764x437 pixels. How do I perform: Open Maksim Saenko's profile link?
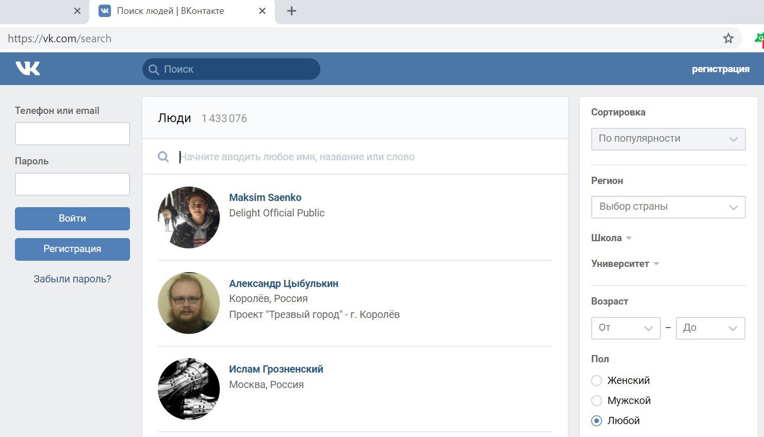click(x=265, y=197)
